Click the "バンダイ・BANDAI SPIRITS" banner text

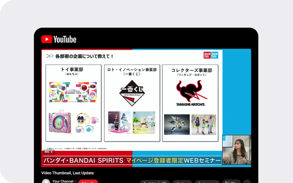83,160
